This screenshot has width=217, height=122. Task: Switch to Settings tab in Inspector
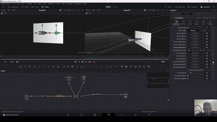pos(210,23)
